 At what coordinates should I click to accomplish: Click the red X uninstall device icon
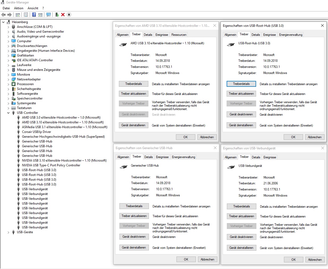pyautogui.click(x=63, y=15)
